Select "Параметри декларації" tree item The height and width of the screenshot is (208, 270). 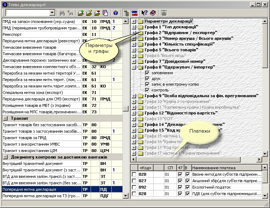pos(169,21)
